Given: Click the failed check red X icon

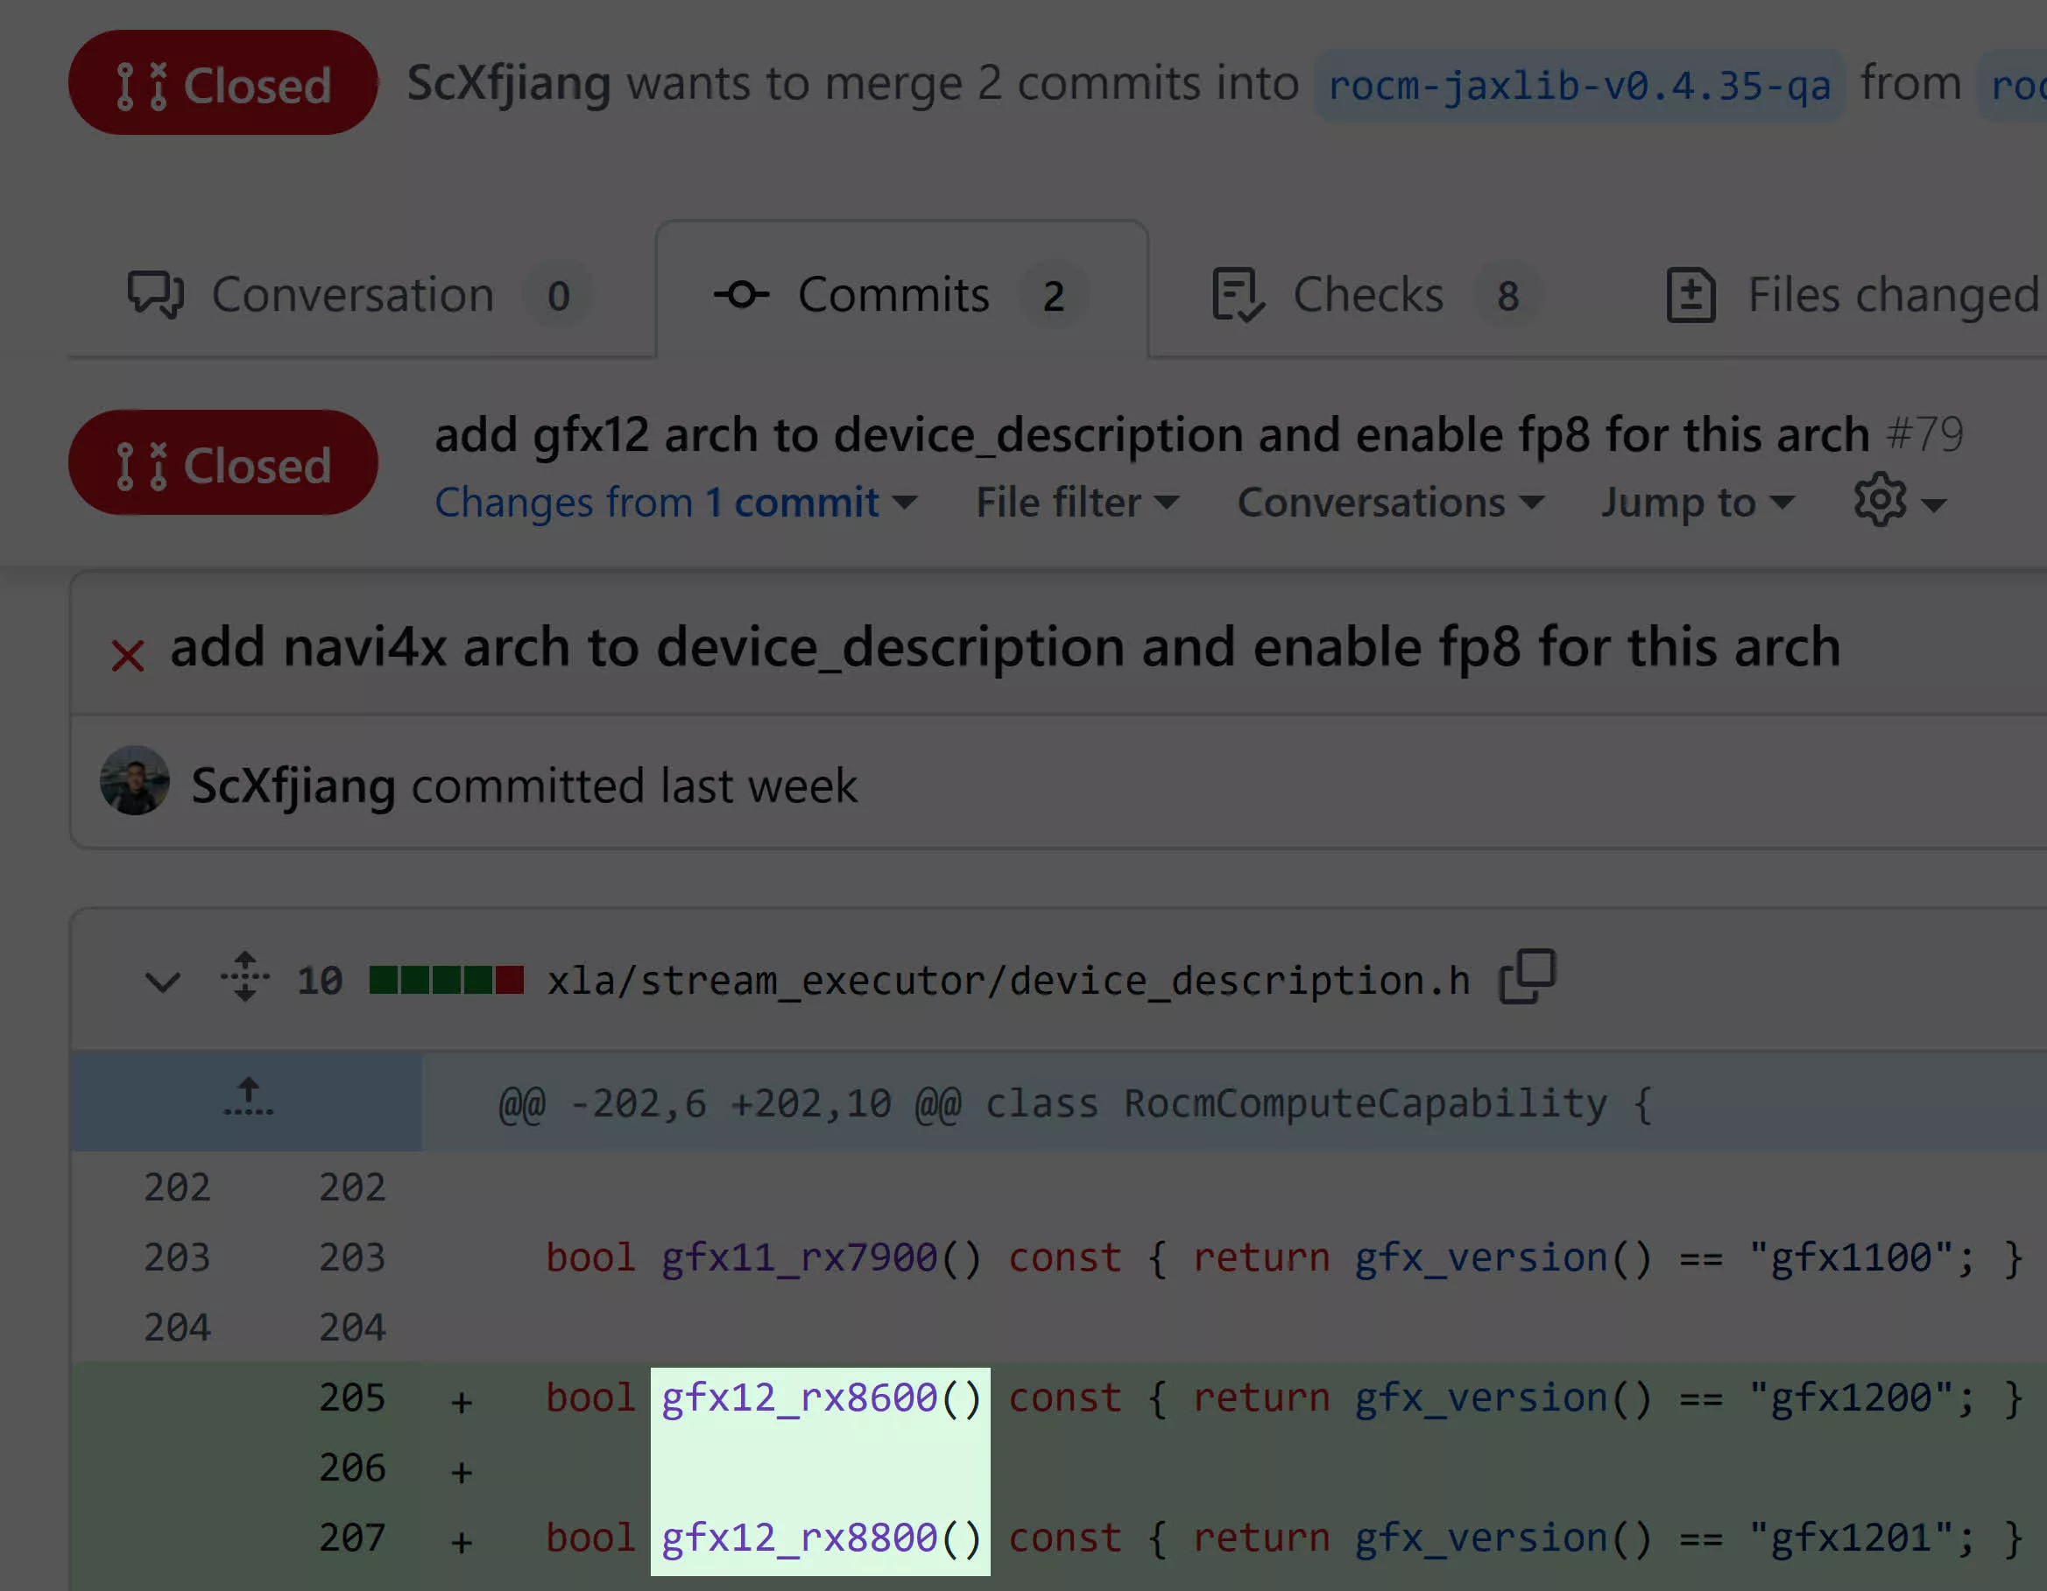Looking at the screenshot, I should 128,656.
